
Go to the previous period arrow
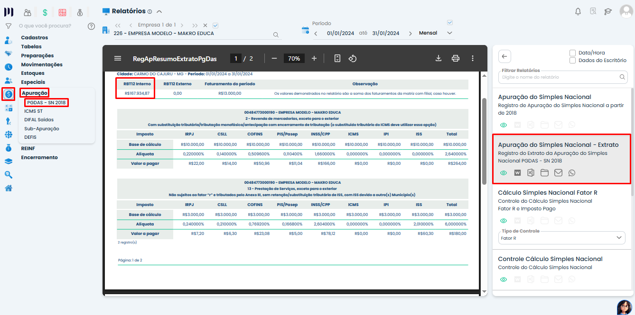316,33
